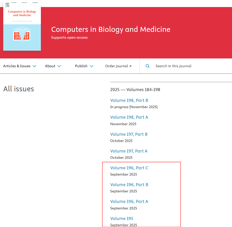
Task: Expand the Publish dropdown chevron
Action: (92, 66)
